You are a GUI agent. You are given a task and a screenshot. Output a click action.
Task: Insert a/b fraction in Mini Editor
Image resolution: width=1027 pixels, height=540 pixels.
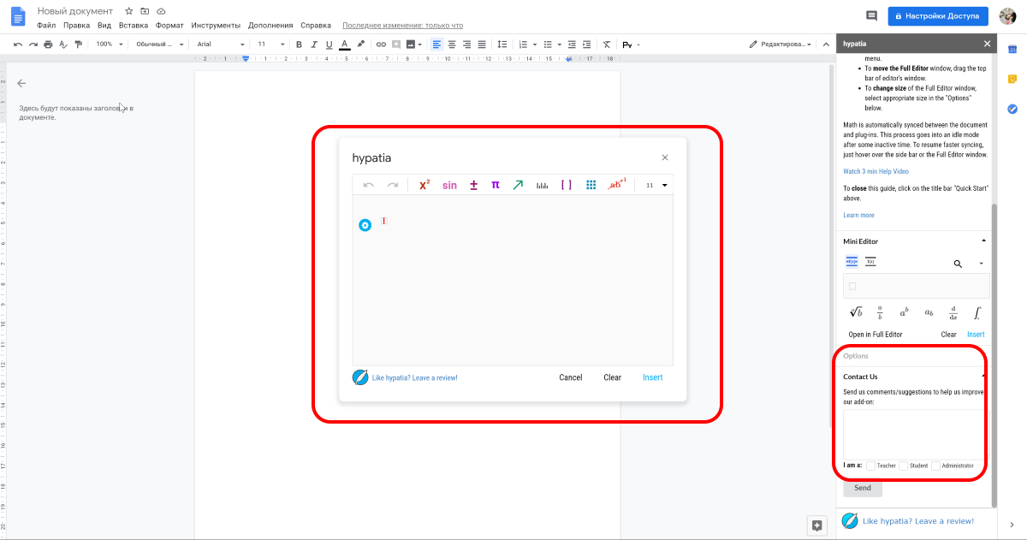[879, 313]
